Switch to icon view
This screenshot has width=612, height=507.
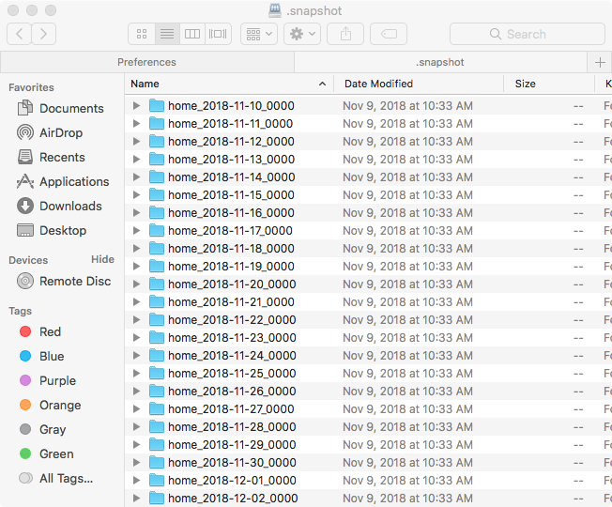click(142, 34)
